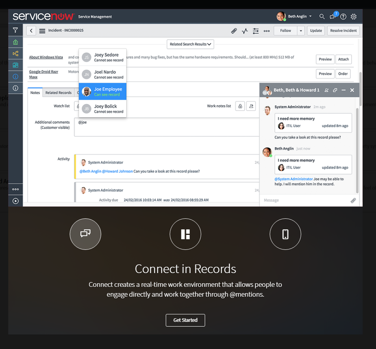Add user to Beth conversation
Screen dimensions: 376x349
click(x=326, y=90)
